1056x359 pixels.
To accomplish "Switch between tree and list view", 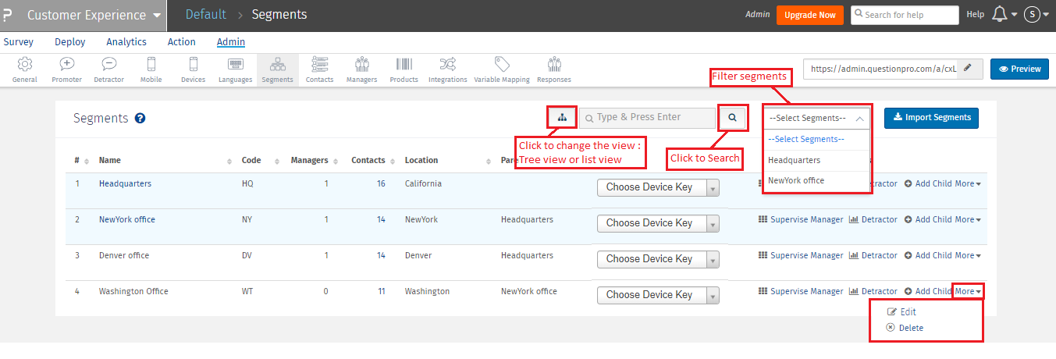I will point(561,117).
